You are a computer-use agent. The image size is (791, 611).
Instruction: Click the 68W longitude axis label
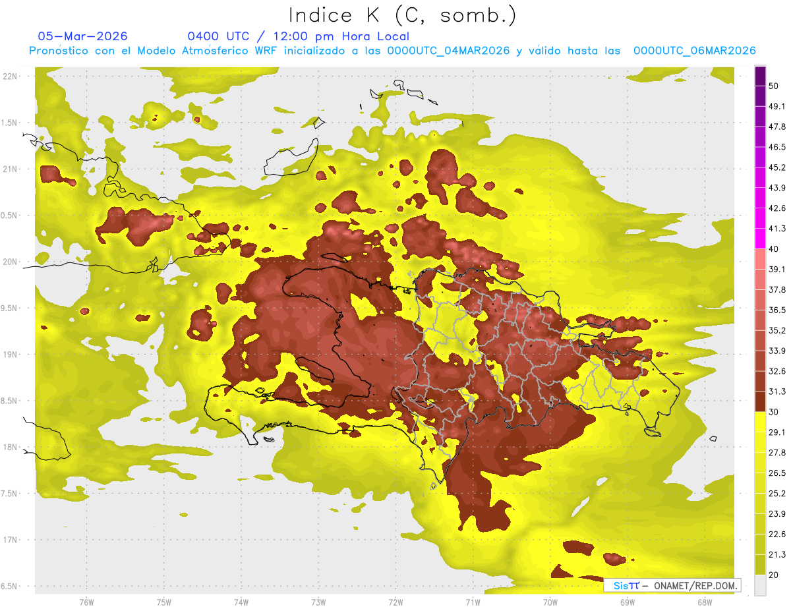[704, 602]
